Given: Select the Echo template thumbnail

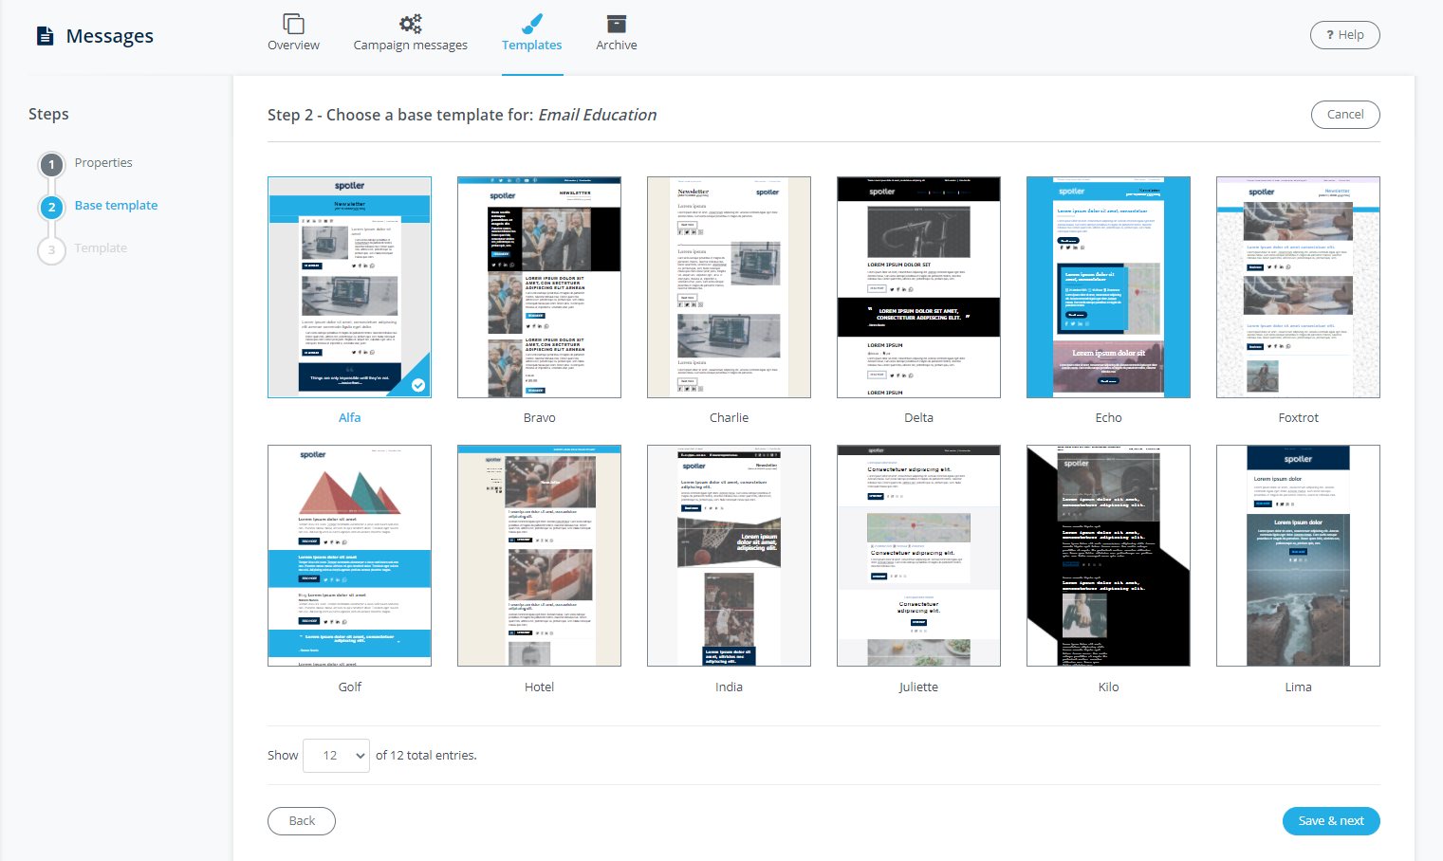Looking at the screenshot, I should [1108, 287].
